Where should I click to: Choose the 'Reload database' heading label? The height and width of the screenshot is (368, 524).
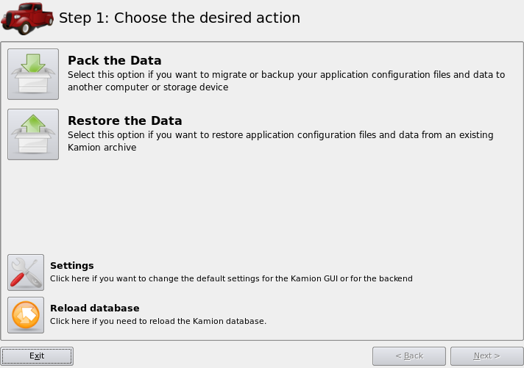point(95,308)
